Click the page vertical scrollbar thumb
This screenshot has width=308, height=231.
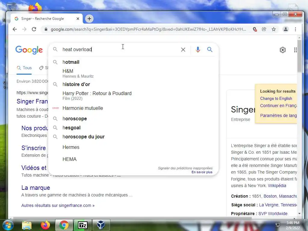click(x=299, y=56)
